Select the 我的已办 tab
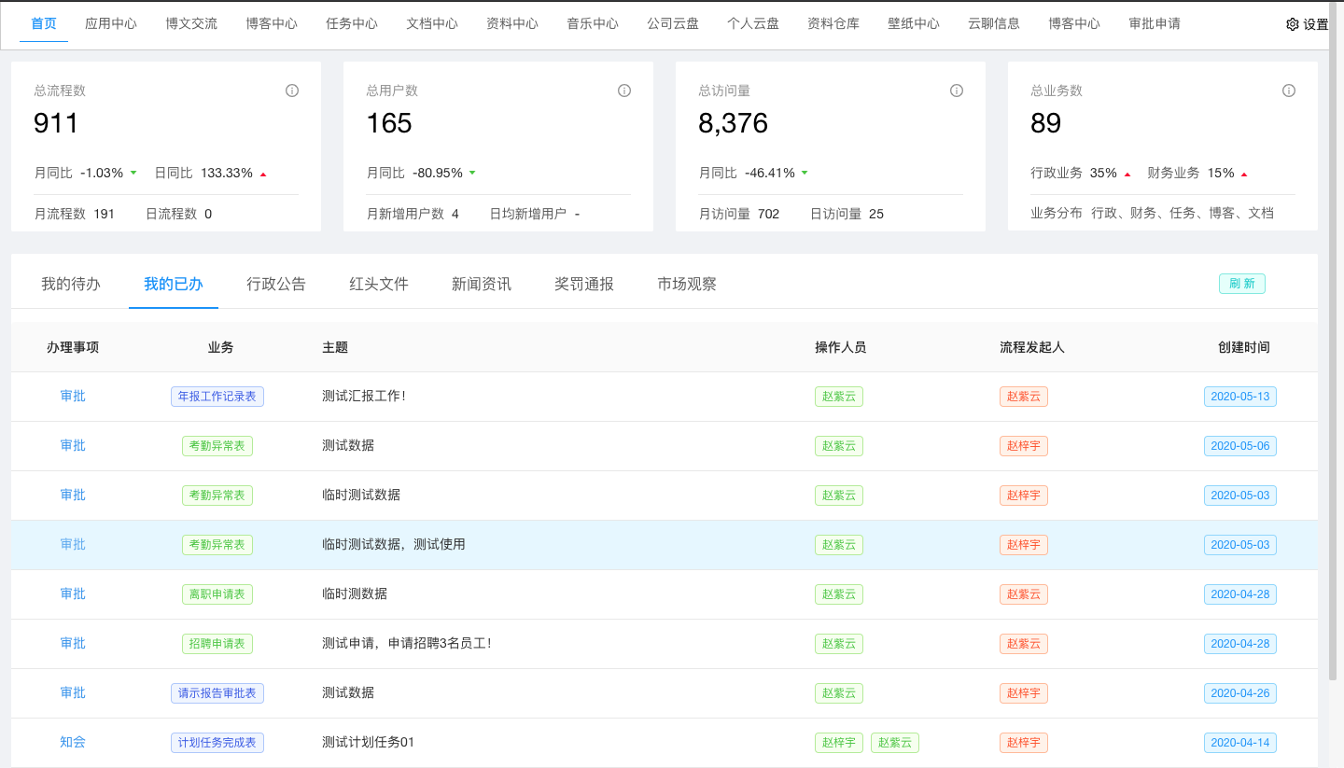The height and width of the screenshot is (768, 1344). coord(174,284)
